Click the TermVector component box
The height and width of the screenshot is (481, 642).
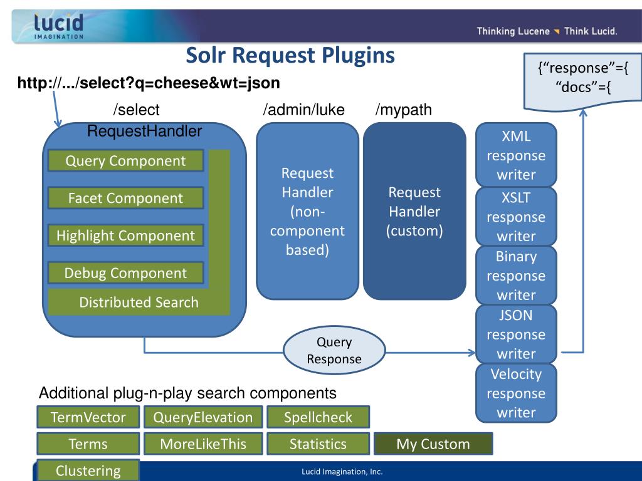click(x=88, y=416)
